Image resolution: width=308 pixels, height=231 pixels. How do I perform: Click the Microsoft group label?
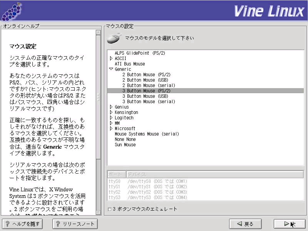click(x=125, y=129)
